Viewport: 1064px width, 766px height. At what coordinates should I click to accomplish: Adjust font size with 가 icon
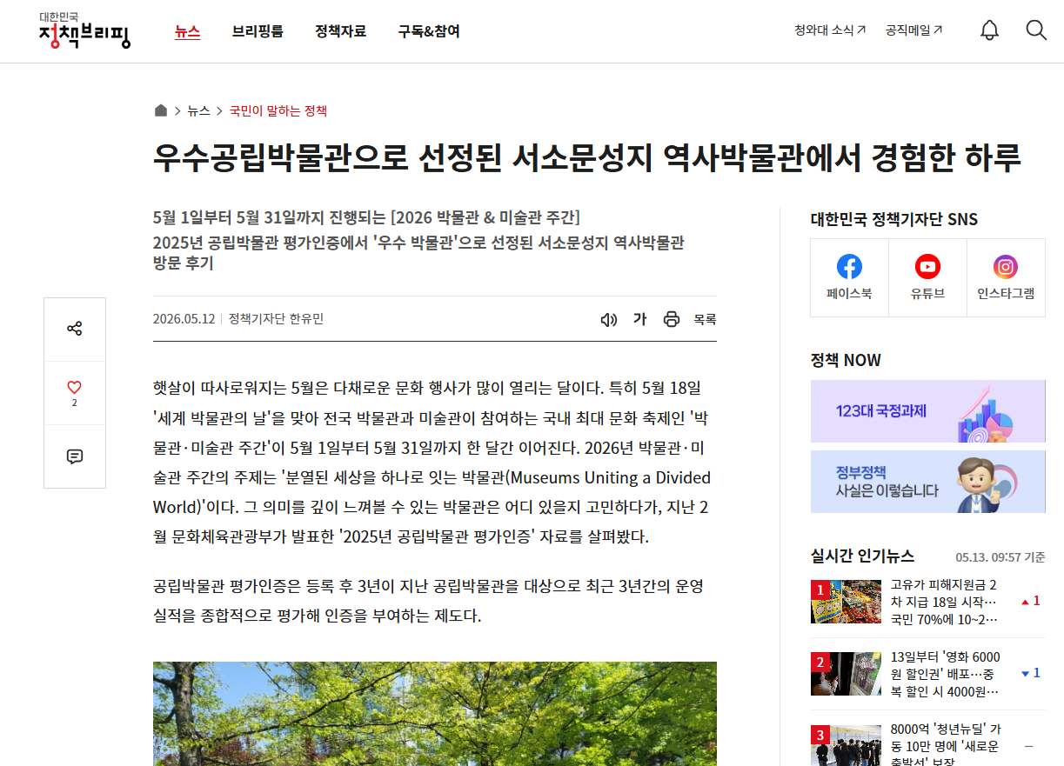coord(640,319)
